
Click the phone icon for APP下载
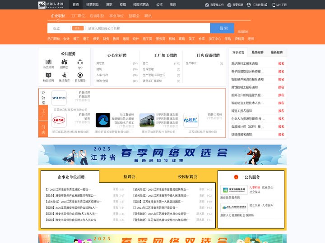274,5
